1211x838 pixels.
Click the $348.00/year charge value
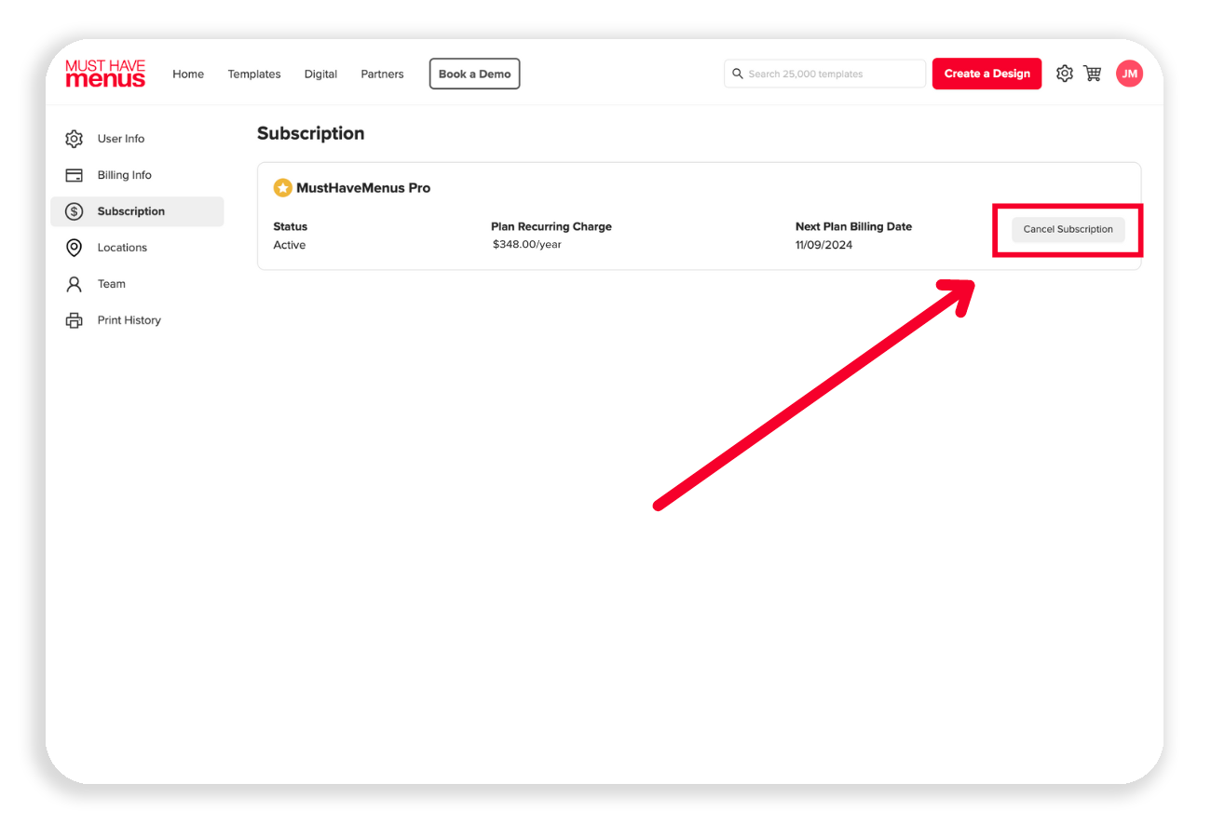point(527,245)
